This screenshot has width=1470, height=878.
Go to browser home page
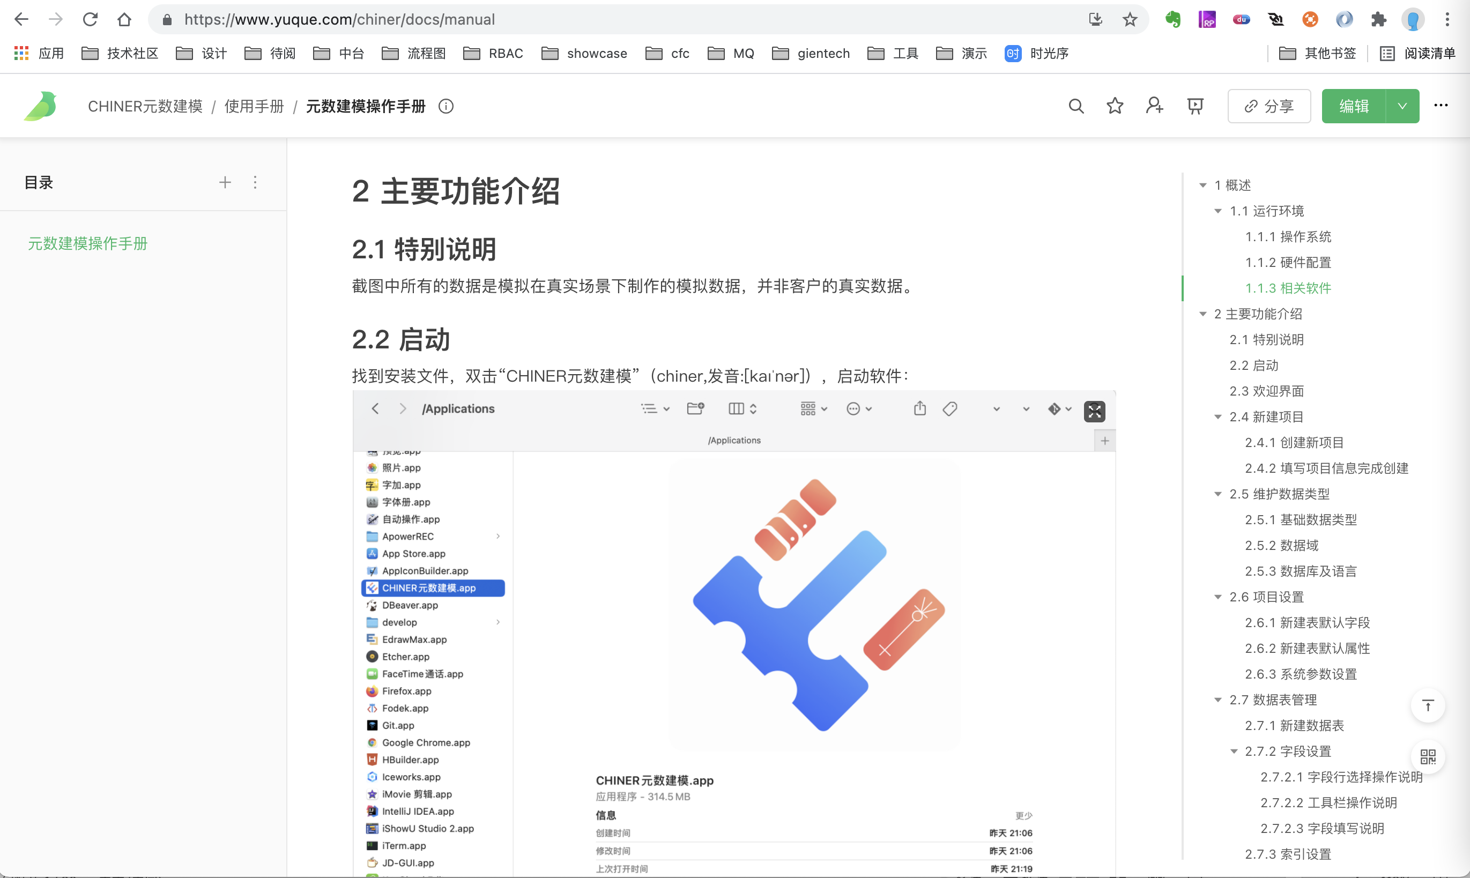[124, 19]
